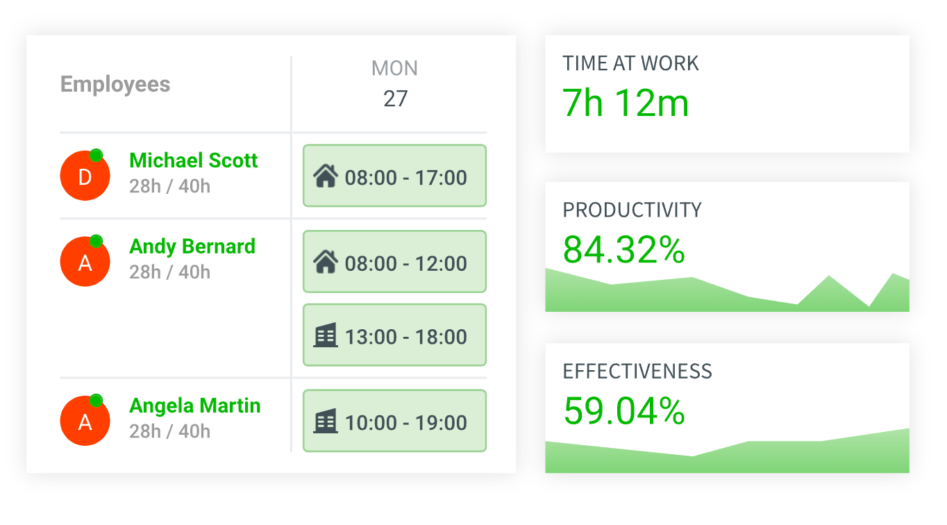Click green online status dot on Michael's avatar
This screenshot has width=947, height=525.
coord(97,156)
